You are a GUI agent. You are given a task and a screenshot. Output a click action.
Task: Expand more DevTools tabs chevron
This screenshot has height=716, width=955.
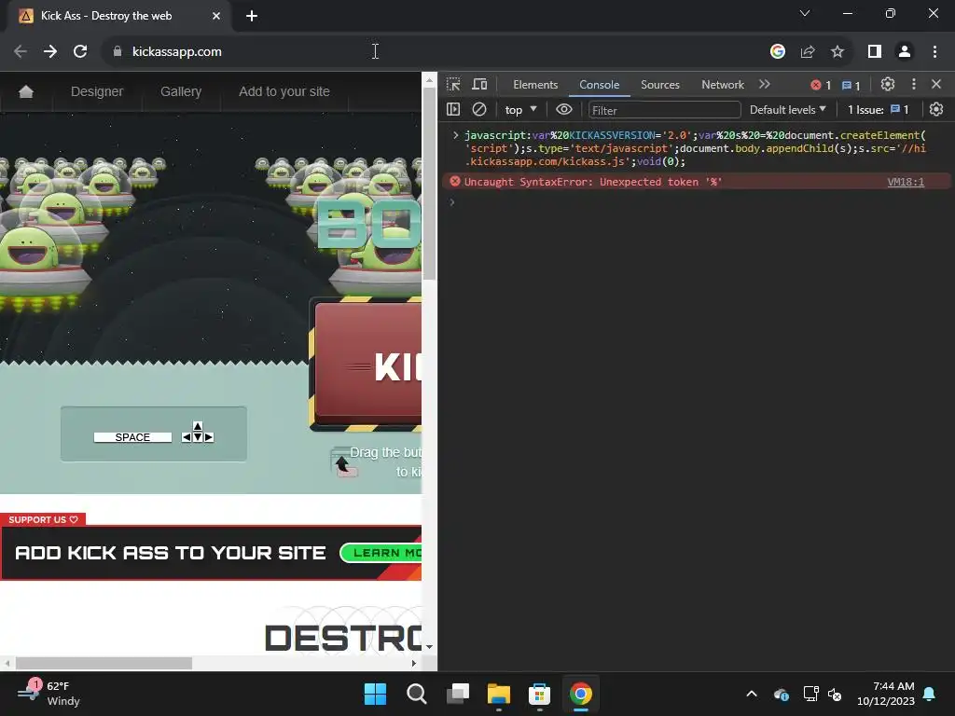tap(765, 84)
